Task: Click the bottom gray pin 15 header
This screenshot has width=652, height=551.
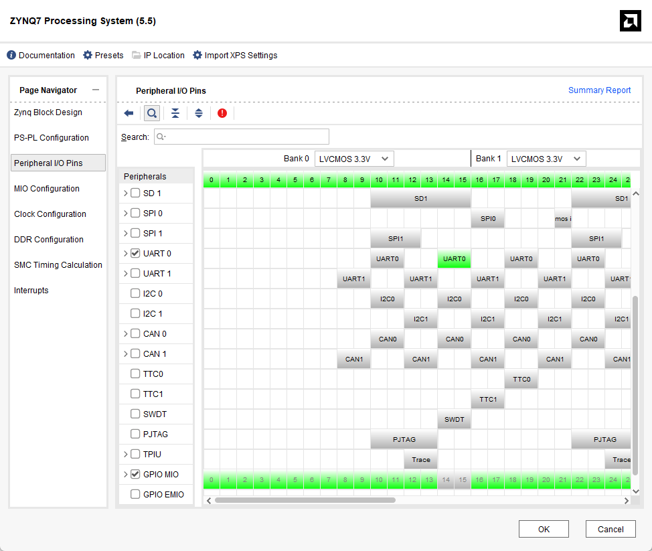Action: [463, 479]
